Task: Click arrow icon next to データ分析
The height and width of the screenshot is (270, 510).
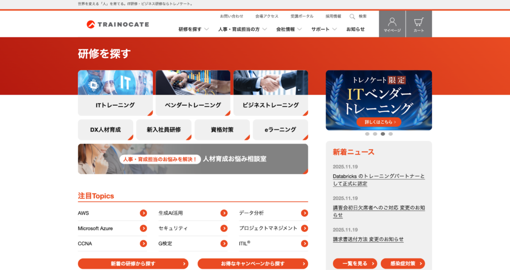Action: coord(304,213)
